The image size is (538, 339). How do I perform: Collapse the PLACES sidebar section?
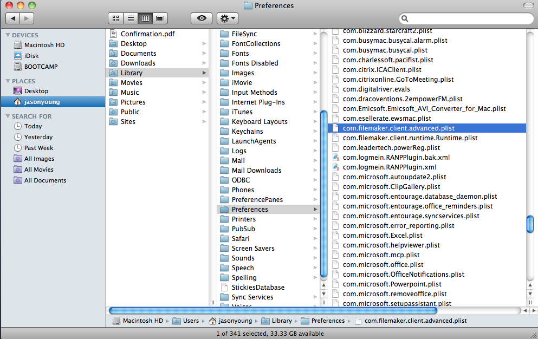pyautogui.click(x=8, y=81)
